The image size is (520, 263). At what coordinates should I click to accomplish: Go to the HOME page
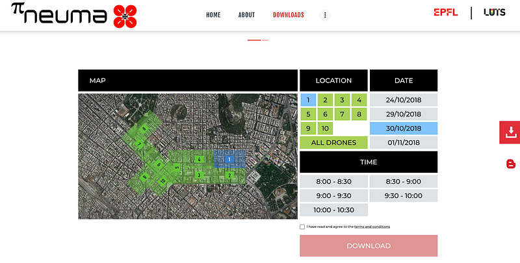tap(213, 15)
